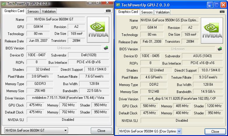Click Release Date Feb 01, 2008
The height and width of the screenshot is (136, 228).
pos(152,42)
